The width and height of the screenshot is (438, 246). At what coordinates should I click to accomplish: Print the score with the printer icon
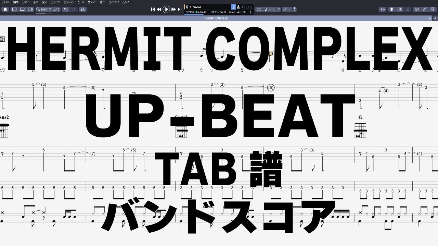point(82,9)
